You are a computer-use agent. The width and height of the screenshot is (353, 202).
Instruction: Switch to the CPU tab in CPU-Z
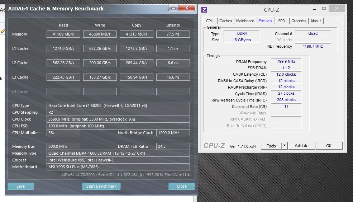click(x=210, y=21)
